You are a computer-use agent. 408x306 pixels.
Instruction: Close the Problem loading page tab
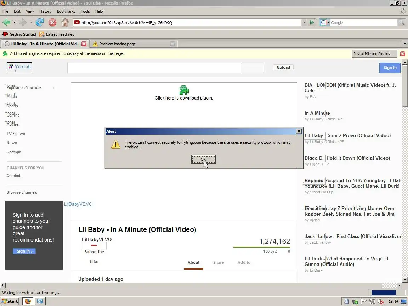pyautogui.click(x=172, y=44)
